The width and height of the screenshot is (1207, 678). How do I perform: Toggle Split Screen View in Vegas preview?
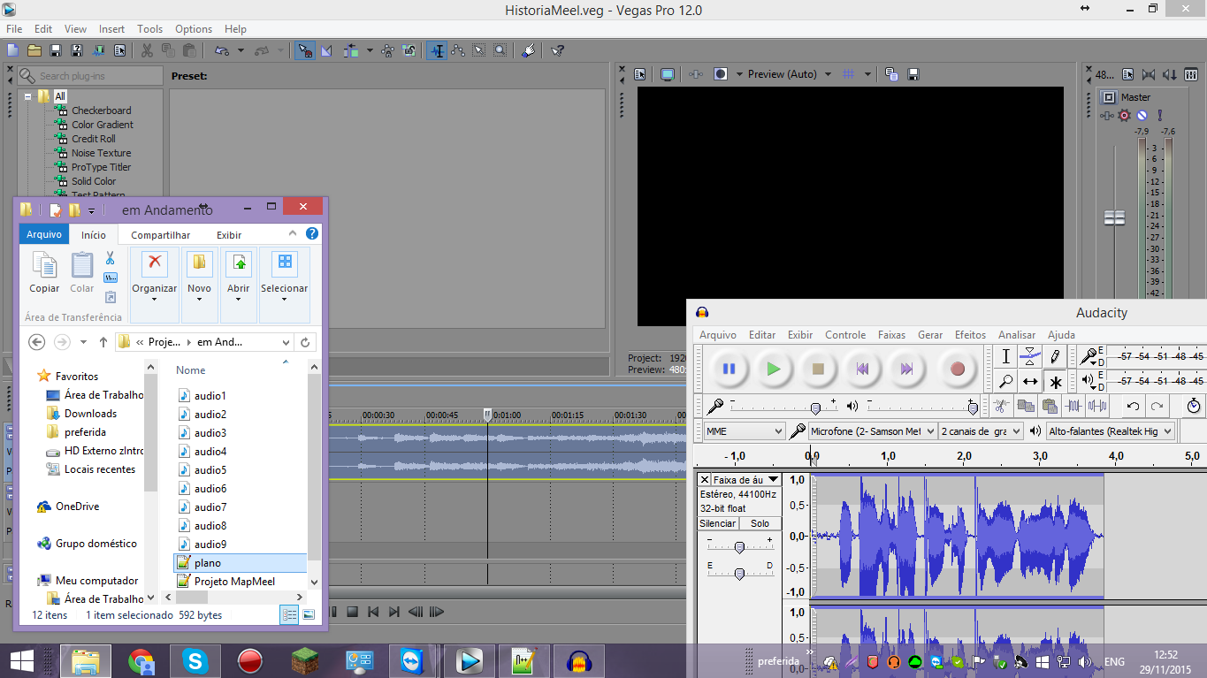tap(721, 74)
